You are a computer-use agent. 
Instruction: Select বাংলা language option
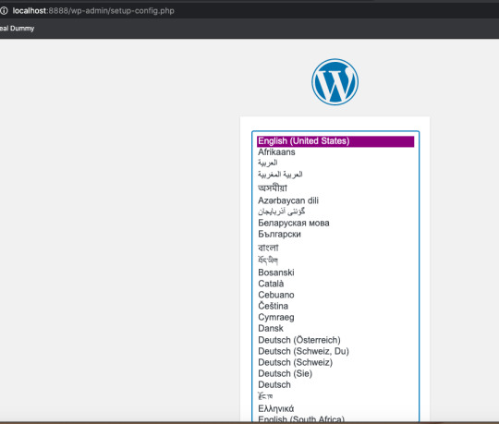point(335,248)
